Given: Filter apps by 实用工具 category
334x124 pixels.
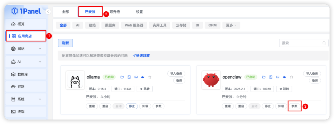Looking at the screenshot, I should tap(160, 25).
